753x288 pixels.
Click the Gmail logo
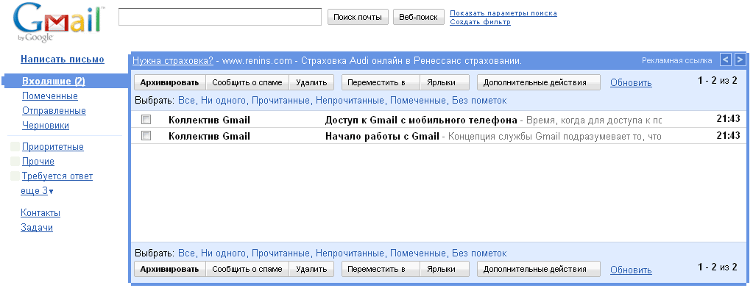(60, 23)
